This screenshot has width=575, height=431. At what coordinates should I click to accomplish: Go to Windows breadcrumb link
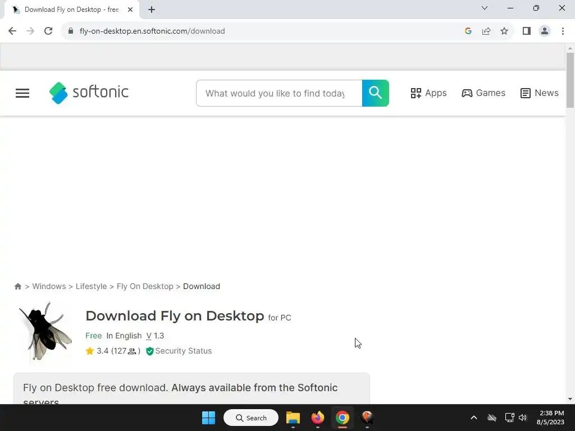pos(49,286)
